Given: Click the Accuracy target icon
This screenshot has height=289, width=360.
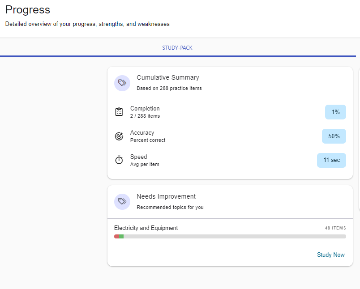Looking at the screenshot, I should pos(119,136).
